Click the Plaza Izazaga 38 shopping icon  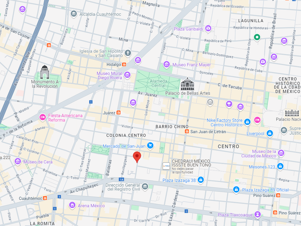[201, 180]
